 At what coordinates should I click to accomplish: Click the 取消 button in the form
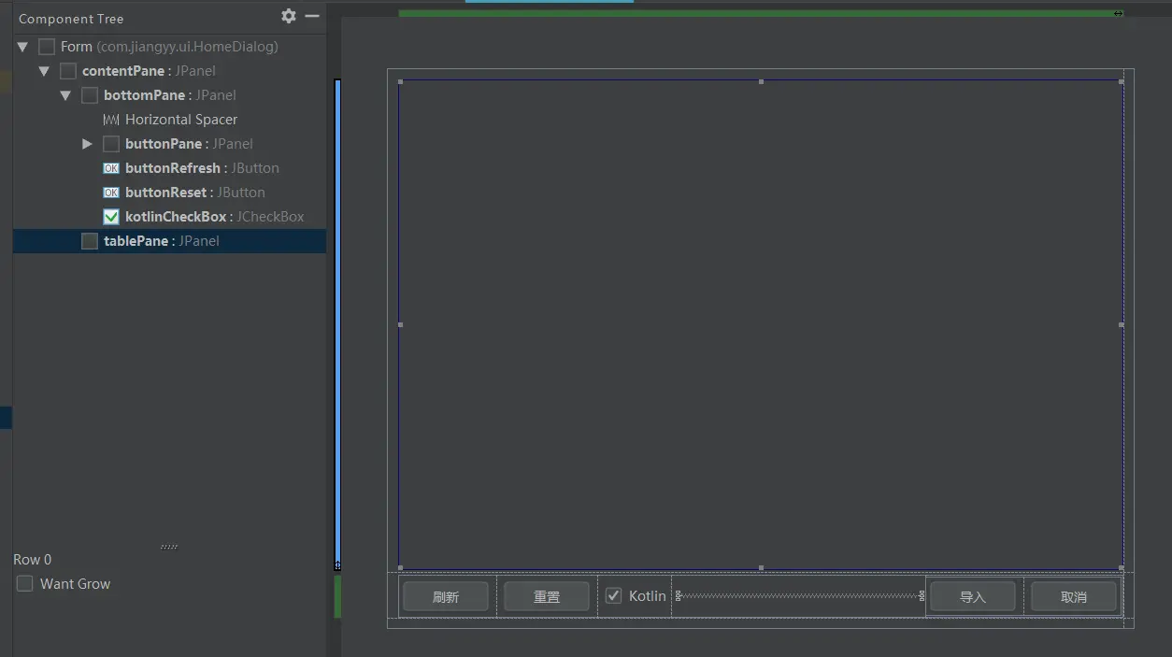(x=1074, y=596)
